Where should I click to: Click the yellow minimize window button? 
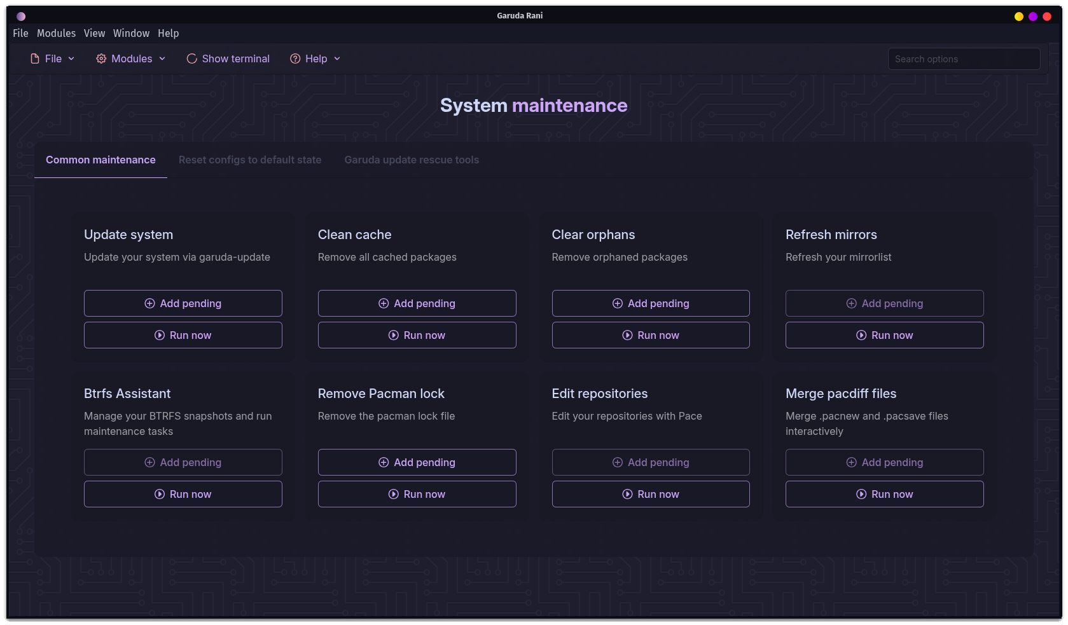[1019, 17]
